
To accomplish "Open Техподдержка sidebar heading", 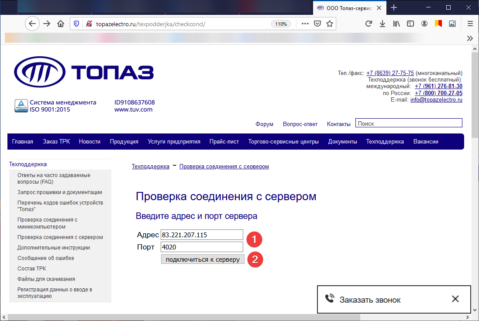I will click(28, 164).
